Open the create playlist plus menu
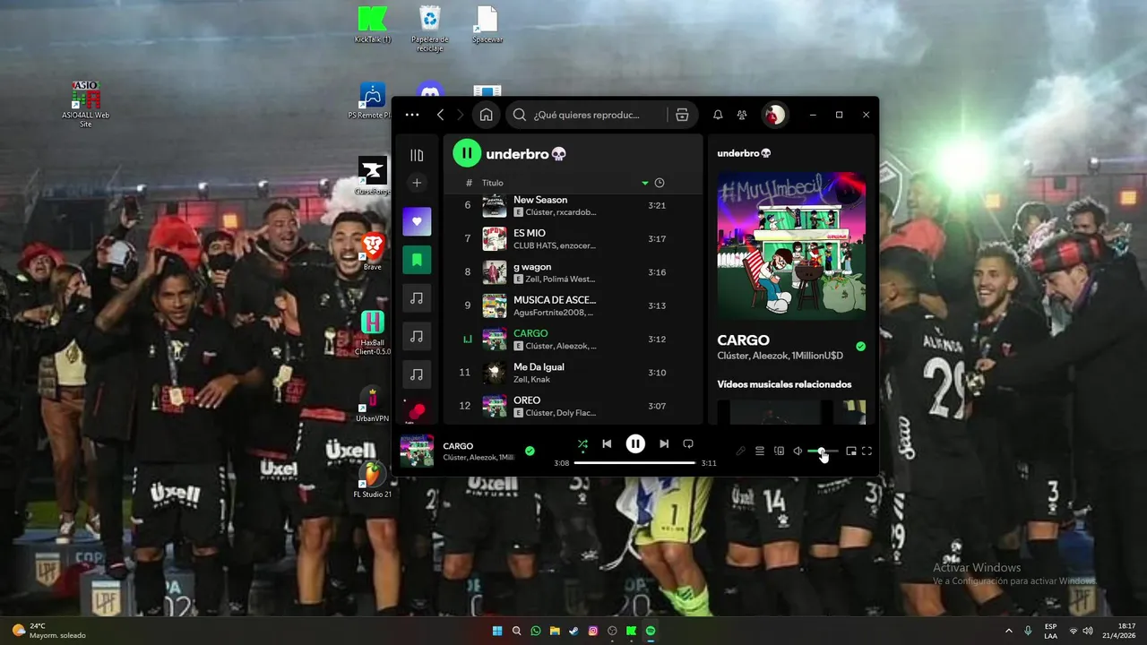 (417, 183)
